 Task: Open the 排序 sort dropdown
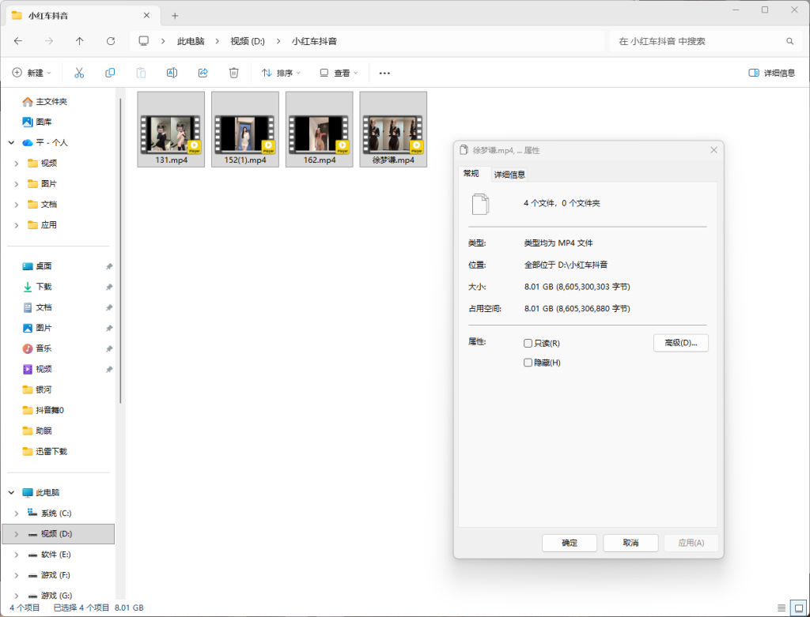pos(282,72)
